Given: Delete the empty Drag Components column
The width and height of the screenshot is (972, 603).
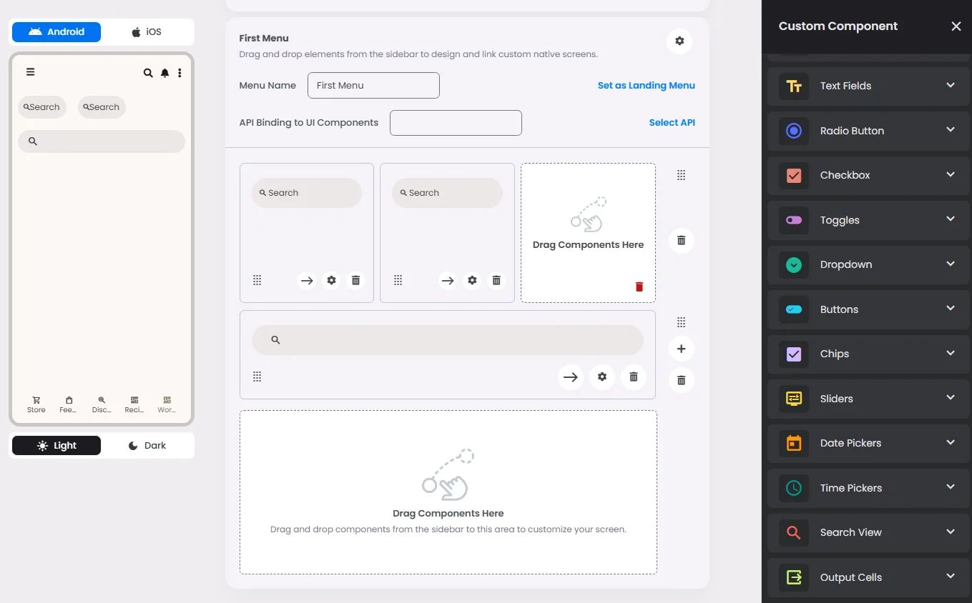Looking at the screenshot, I should 639,286.
